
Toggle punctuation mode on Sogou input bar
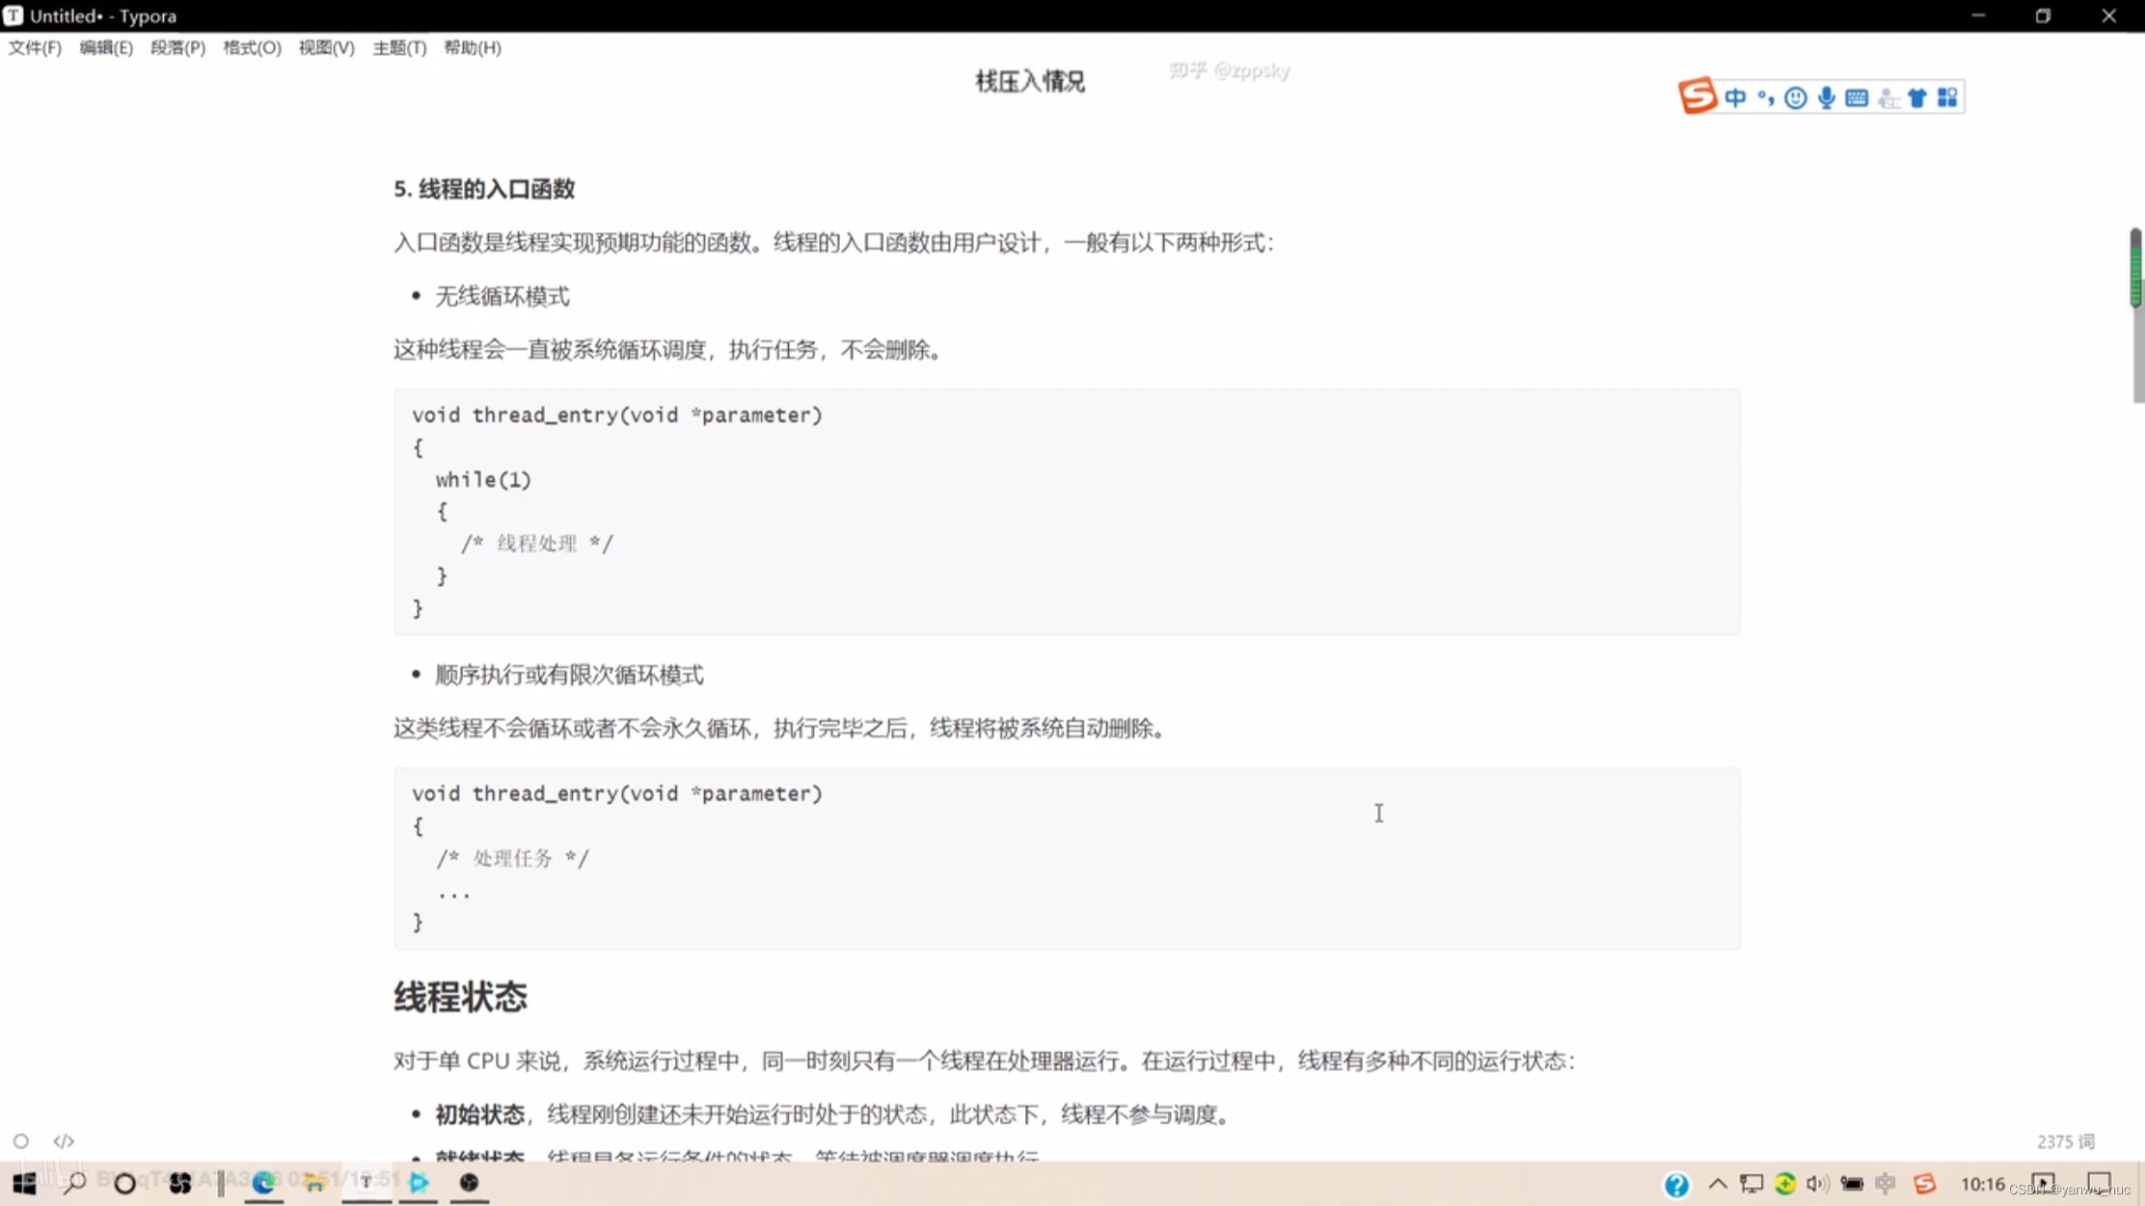pos(1765,97)
